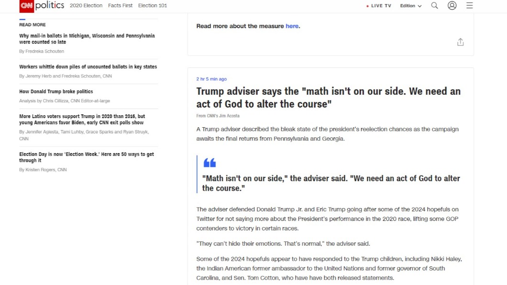Open the Facts First menu item

tap(120, 5)
